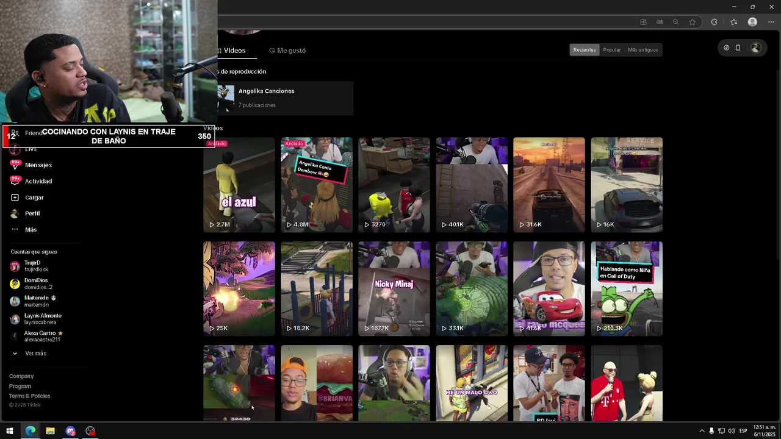781x439 pixels.
Task: Open the Angelika Canta Dembow video
Action: [317, 185]
